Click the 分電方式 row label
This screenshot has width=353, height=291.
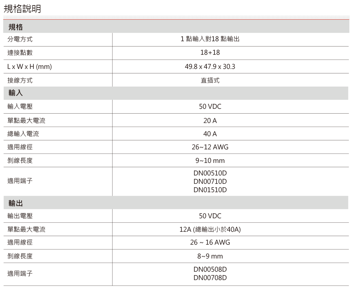(20, 40)
